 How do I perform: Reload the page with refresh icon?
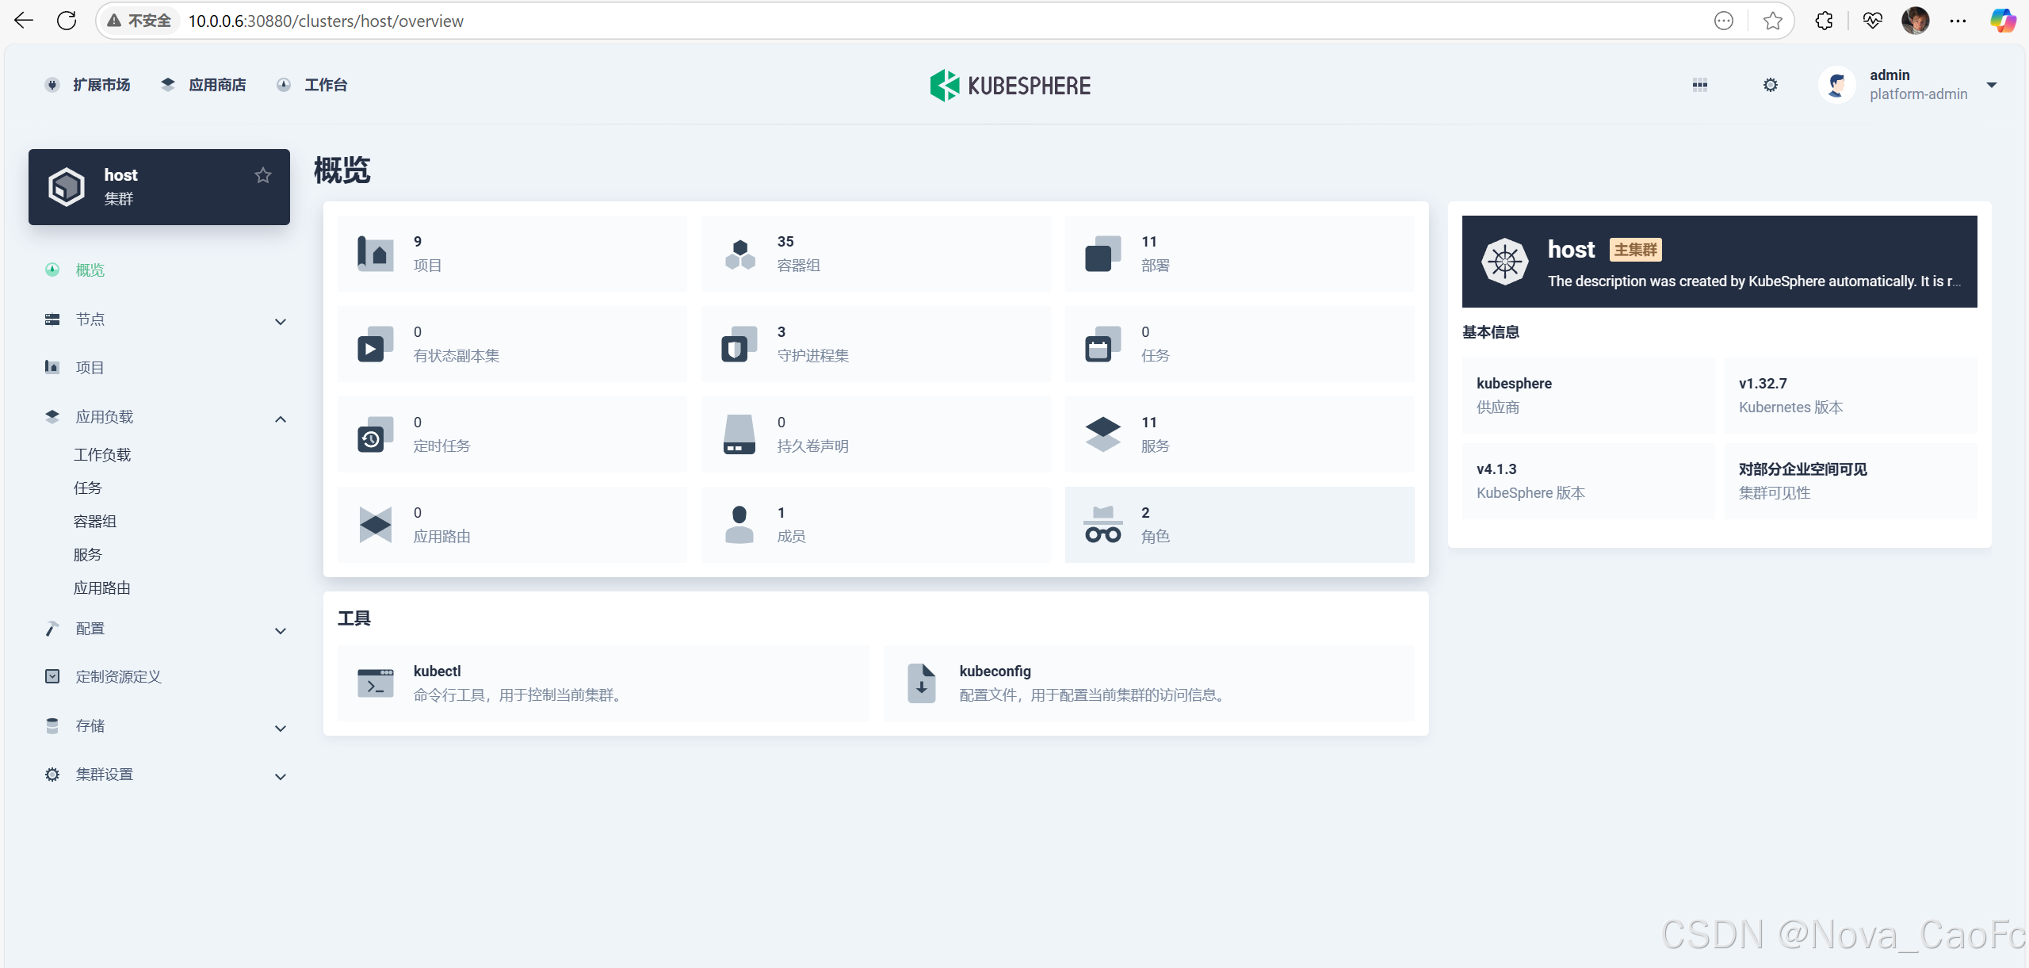[x=67, y=21]
